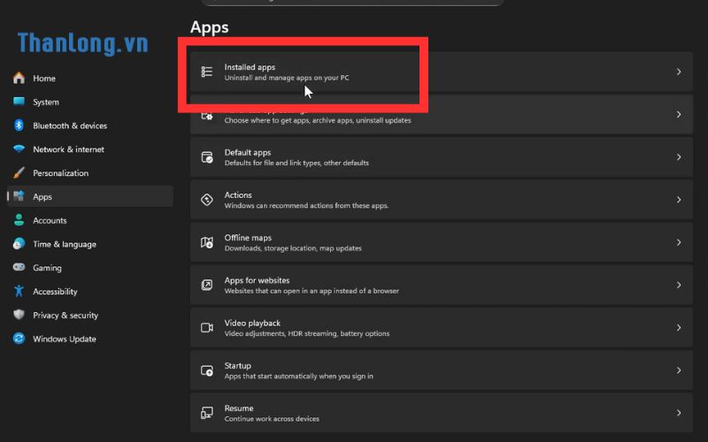Expand Video playback row chevron

pyautogui.click(x=679, y=328)
